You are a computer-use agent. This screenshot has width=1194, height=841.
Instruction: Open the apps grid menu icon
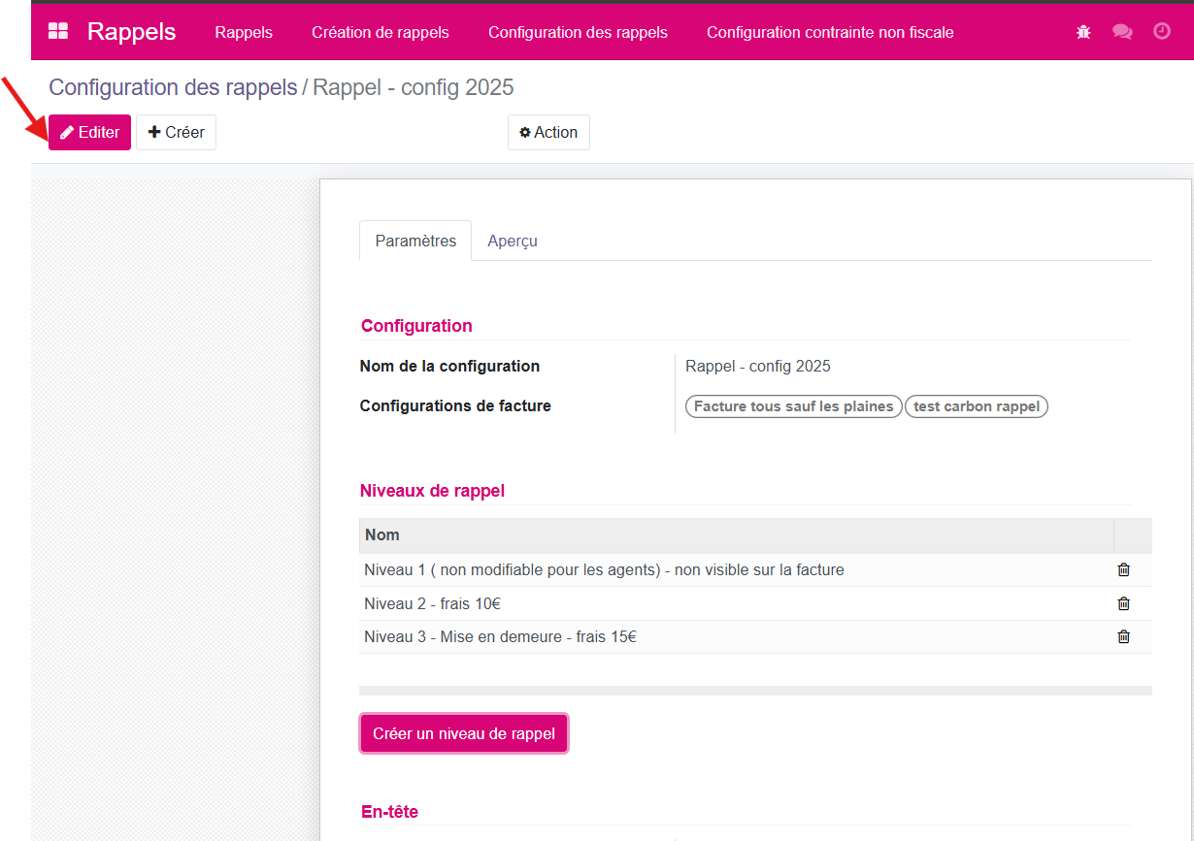[58, 32]
